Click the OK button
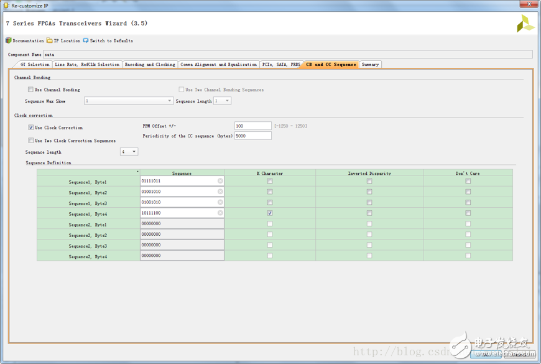This screenshot has width=541, height=364. [485, 353]
